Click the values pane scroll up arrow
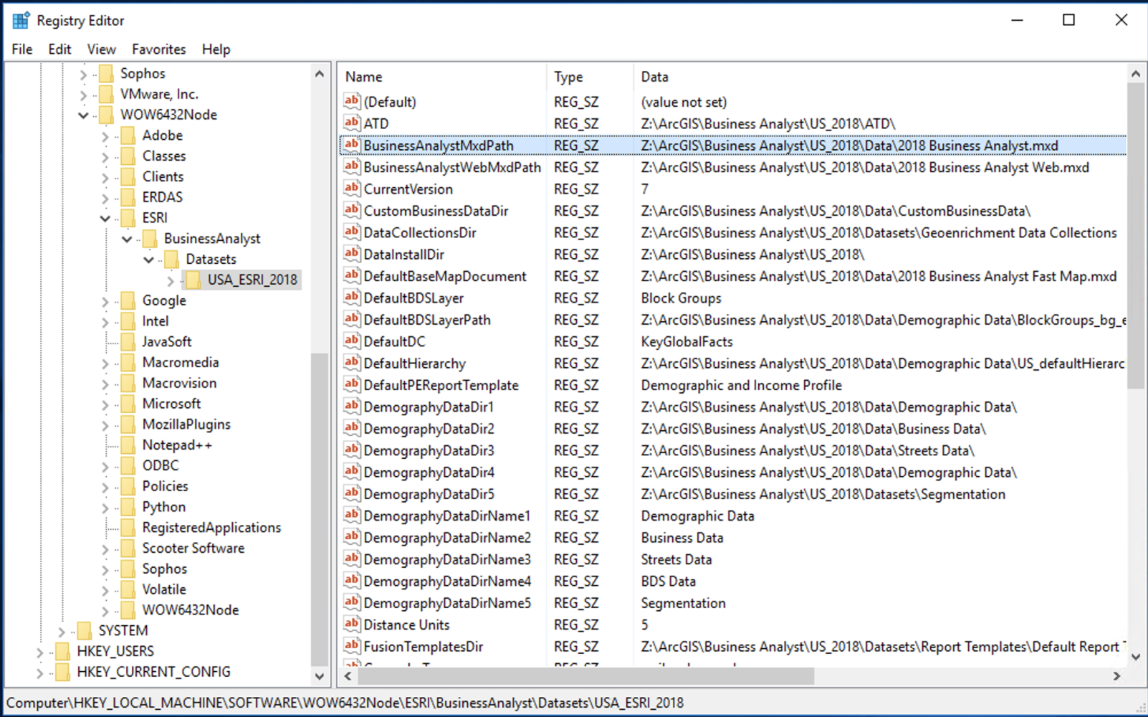 click(1135, 74)
